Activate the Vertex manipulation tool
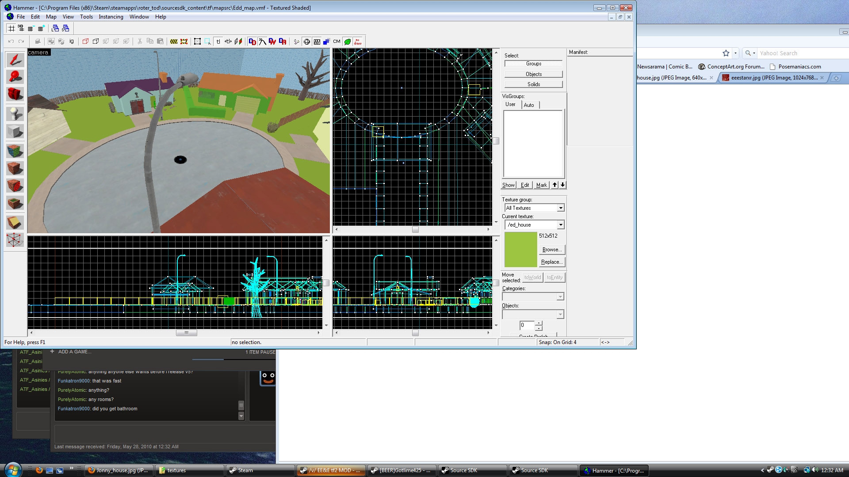Image resolution: width=849 pixels, height=477 pixels. tap(15, 240)
